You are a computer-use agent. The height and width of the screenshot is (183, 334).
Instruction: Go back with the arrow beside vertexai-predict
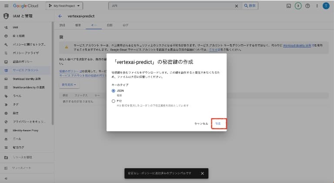[x=60, y=16]
